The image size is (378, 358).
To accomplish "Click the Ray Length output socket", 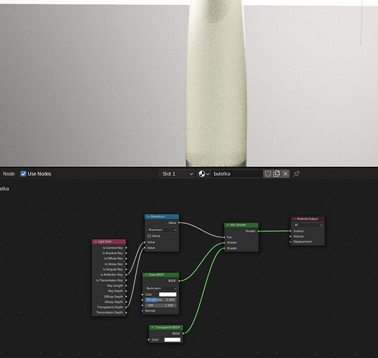I will click(126, 286).
